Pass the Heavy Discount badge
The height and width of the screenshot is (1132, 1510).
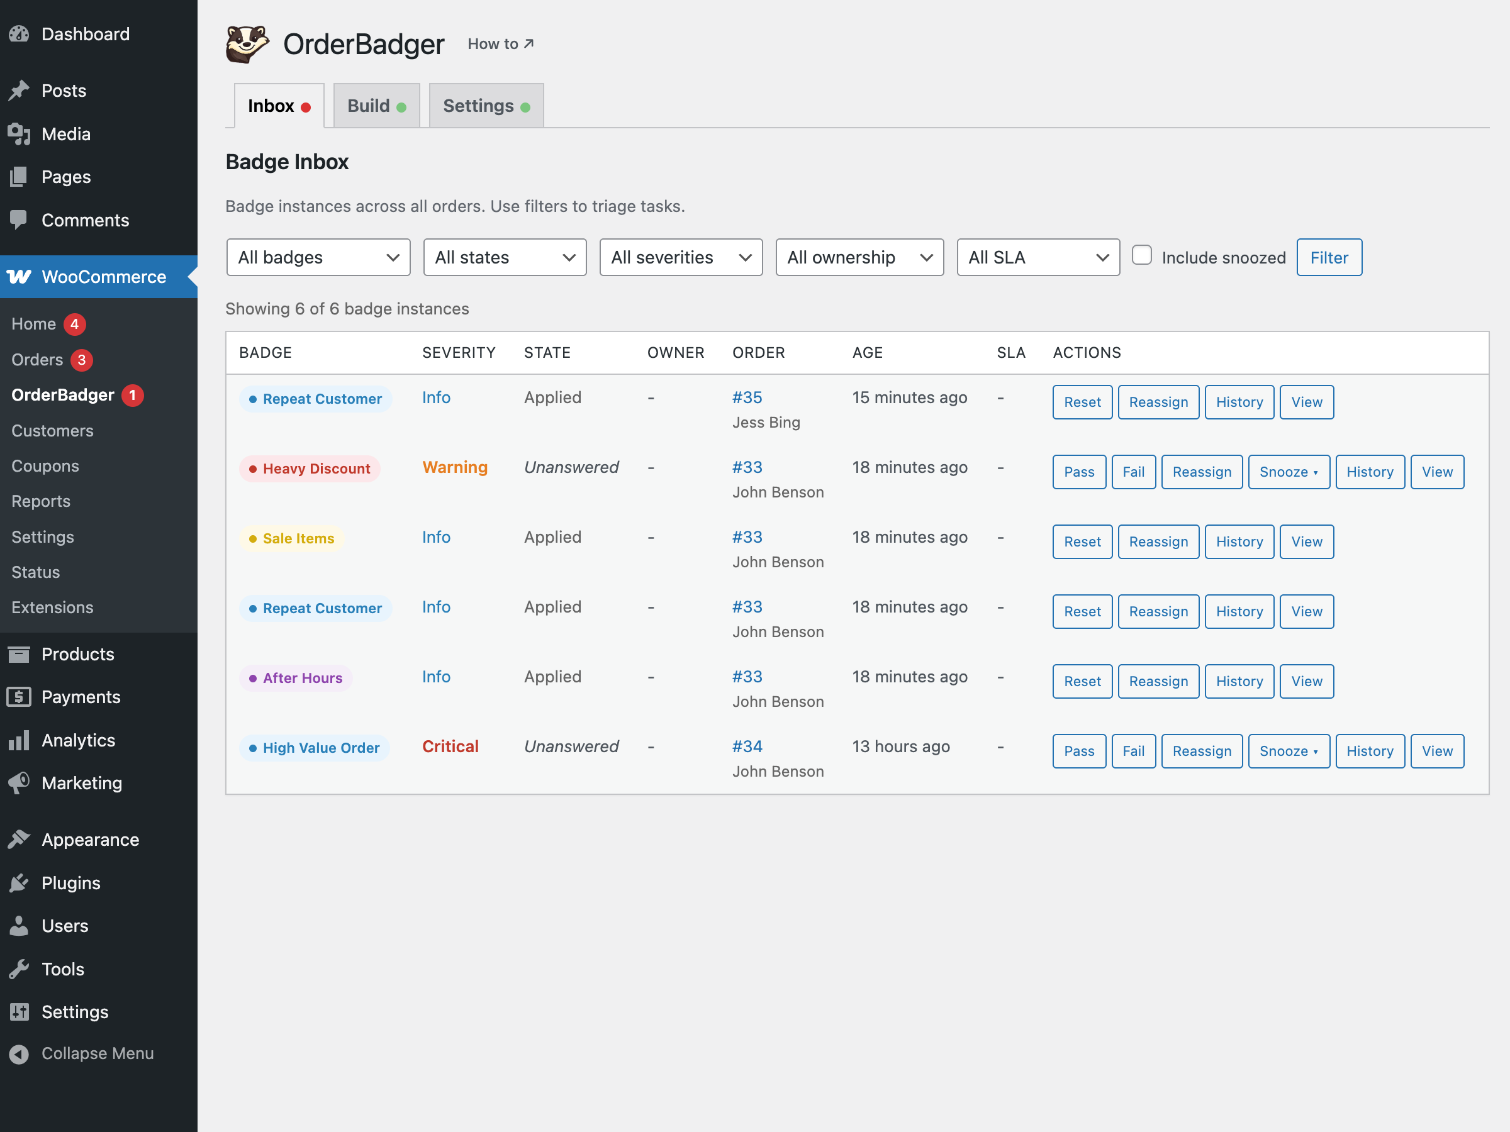(1078, 472)
